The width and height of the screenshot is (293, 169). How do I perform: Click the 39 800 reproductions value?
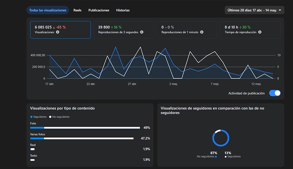pos(104,27)
